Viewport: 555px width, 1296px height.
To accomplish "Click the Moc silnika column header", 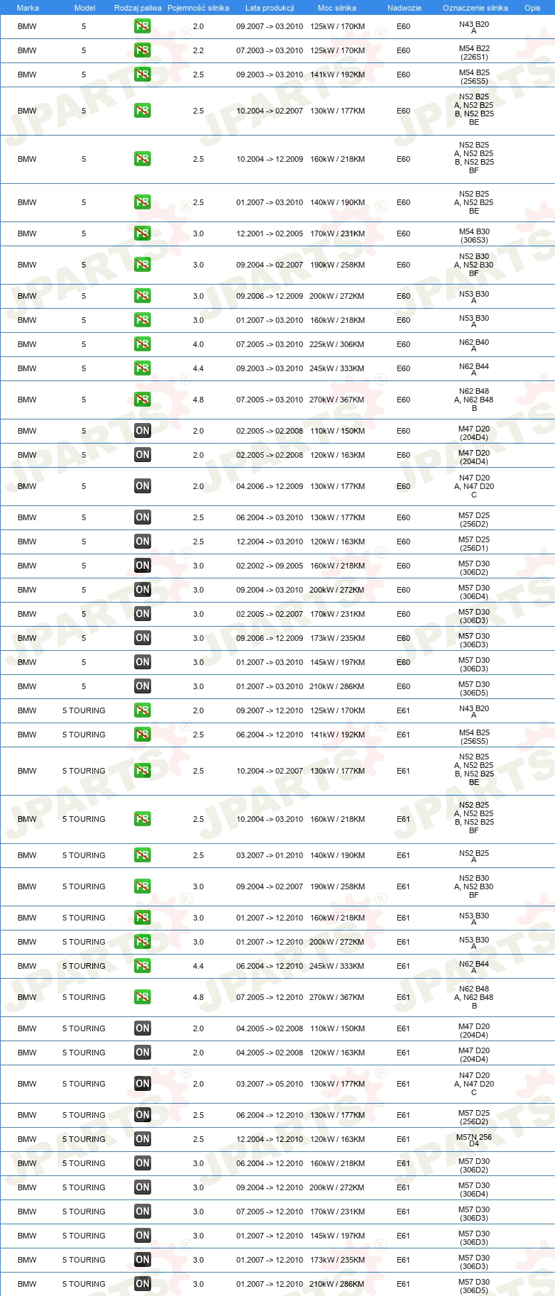I will coord(337,8).
